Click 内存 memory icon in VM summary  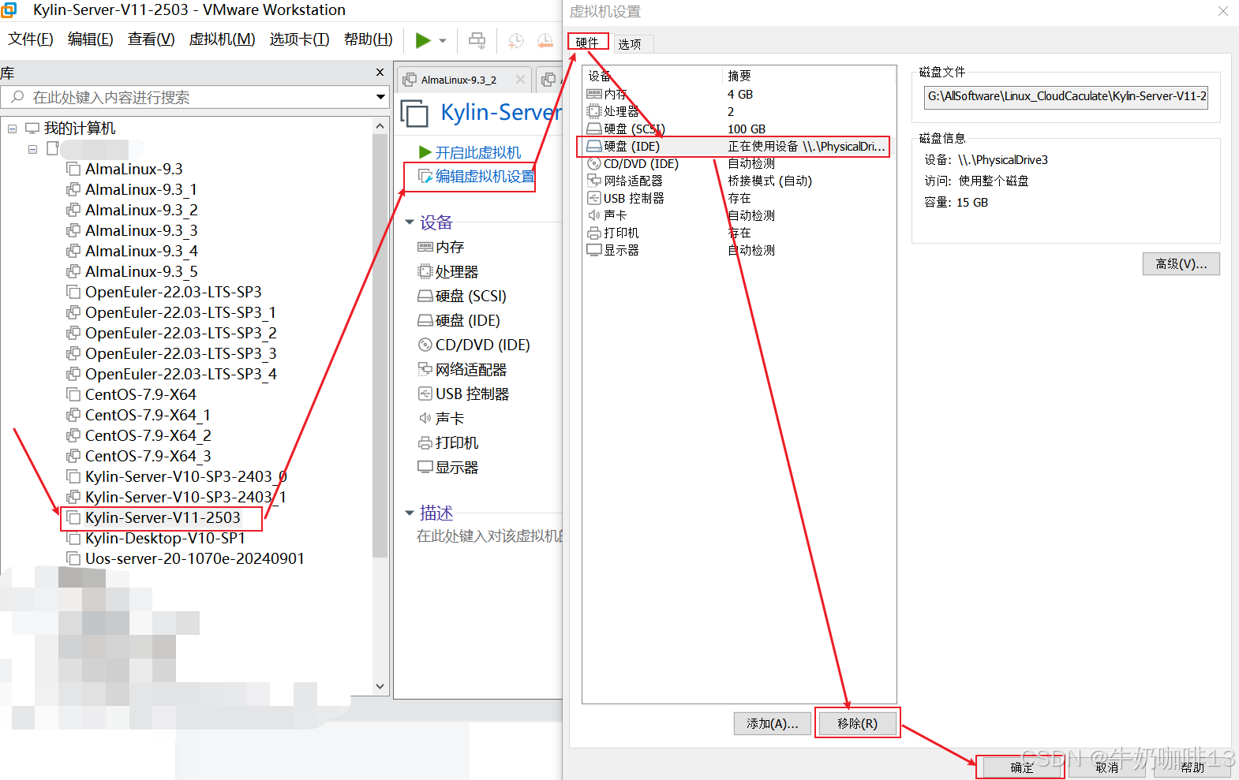(425, 247)
